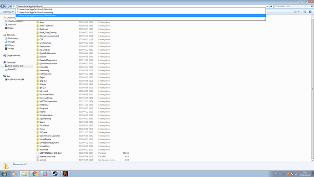Open the view options dropdown arrow
Viewport: 314px width, 177px height.
point(299,12)
